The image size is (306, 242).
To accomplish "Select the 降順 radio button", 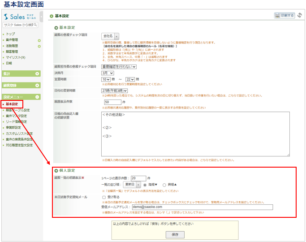I will coord(145,185).
